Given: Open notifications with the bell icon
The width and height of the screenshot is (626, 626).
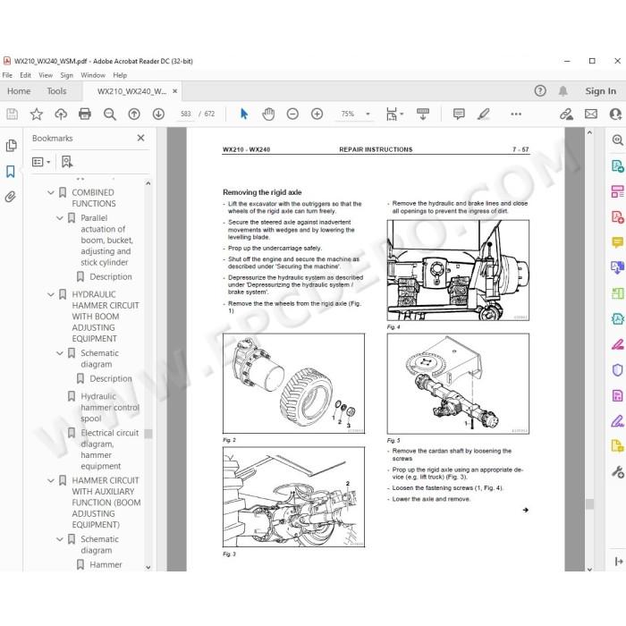Looking at the screenshot, I should (x=563, y=91).
